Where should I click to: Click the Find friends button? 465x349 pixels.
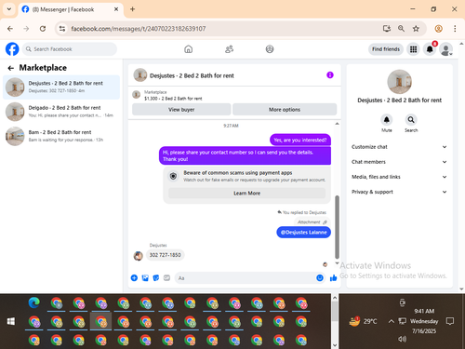386,49
